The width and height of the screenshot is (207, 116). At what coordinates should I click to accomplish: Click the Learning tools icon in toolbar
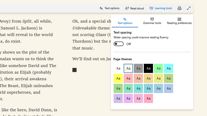(151, 8)
